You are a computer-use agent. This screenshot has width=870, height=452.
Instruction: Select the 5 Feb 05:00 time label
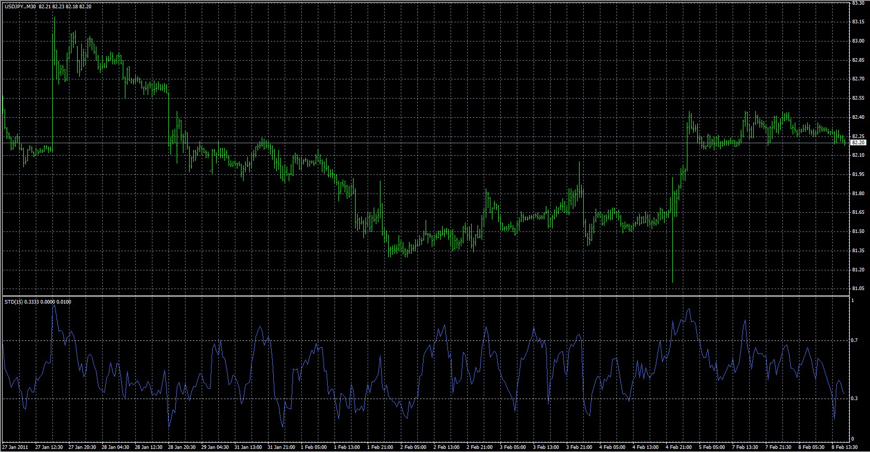[x=713, y=447]
